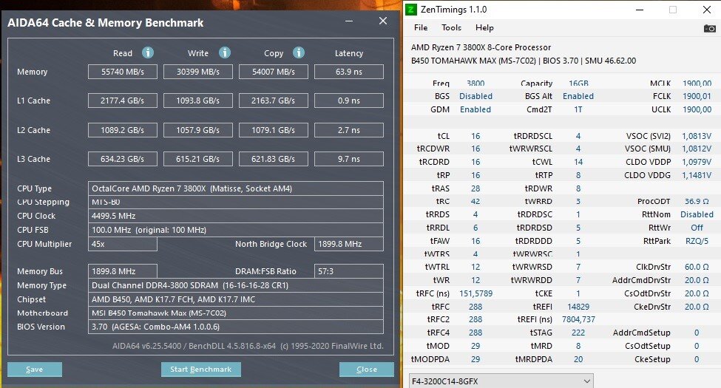721x388 pixels.
Task: Select the Memory Read 55740 MB/s field
Action: coord(123,72)
